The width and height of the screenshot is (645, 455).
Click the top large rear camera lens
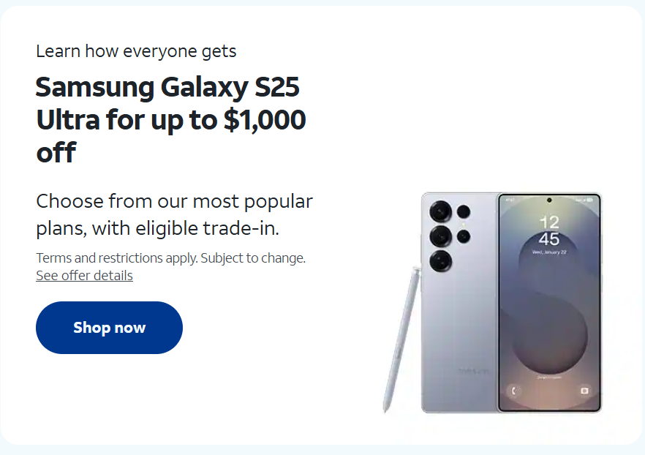[440, 212]
